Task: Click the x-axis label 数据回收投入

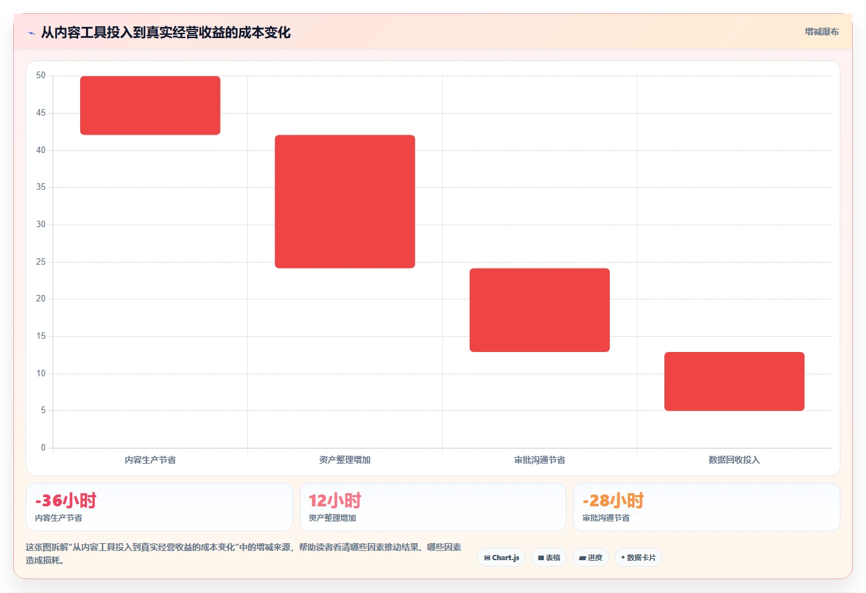Action: (x=734, y=460)
